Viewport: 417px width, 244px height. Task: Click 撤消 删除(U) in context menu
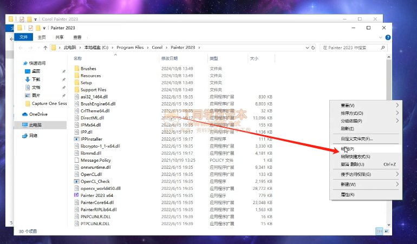(x=366, y=164)
